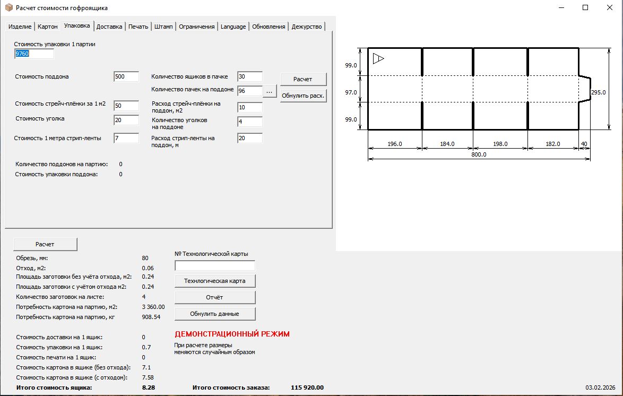Click the № Технологической карты text field
This screenshot has height=396, width=623.
click(x=215, y=265)
